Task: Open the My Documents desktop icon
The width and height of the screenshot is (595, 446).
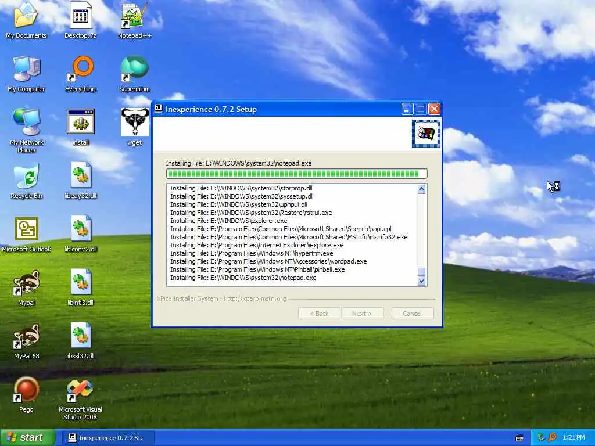Action: (26, 20)
